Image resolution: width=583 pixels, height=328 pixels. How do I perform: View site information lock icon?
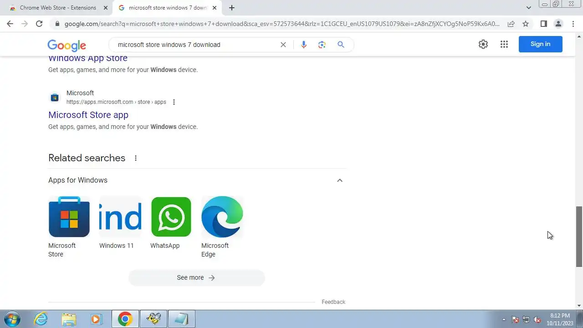pos(57,24)
